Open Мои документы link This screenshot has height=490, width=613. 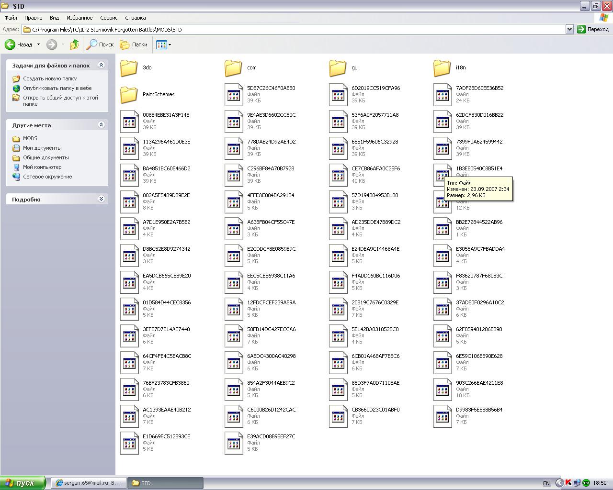coord(42,148)
